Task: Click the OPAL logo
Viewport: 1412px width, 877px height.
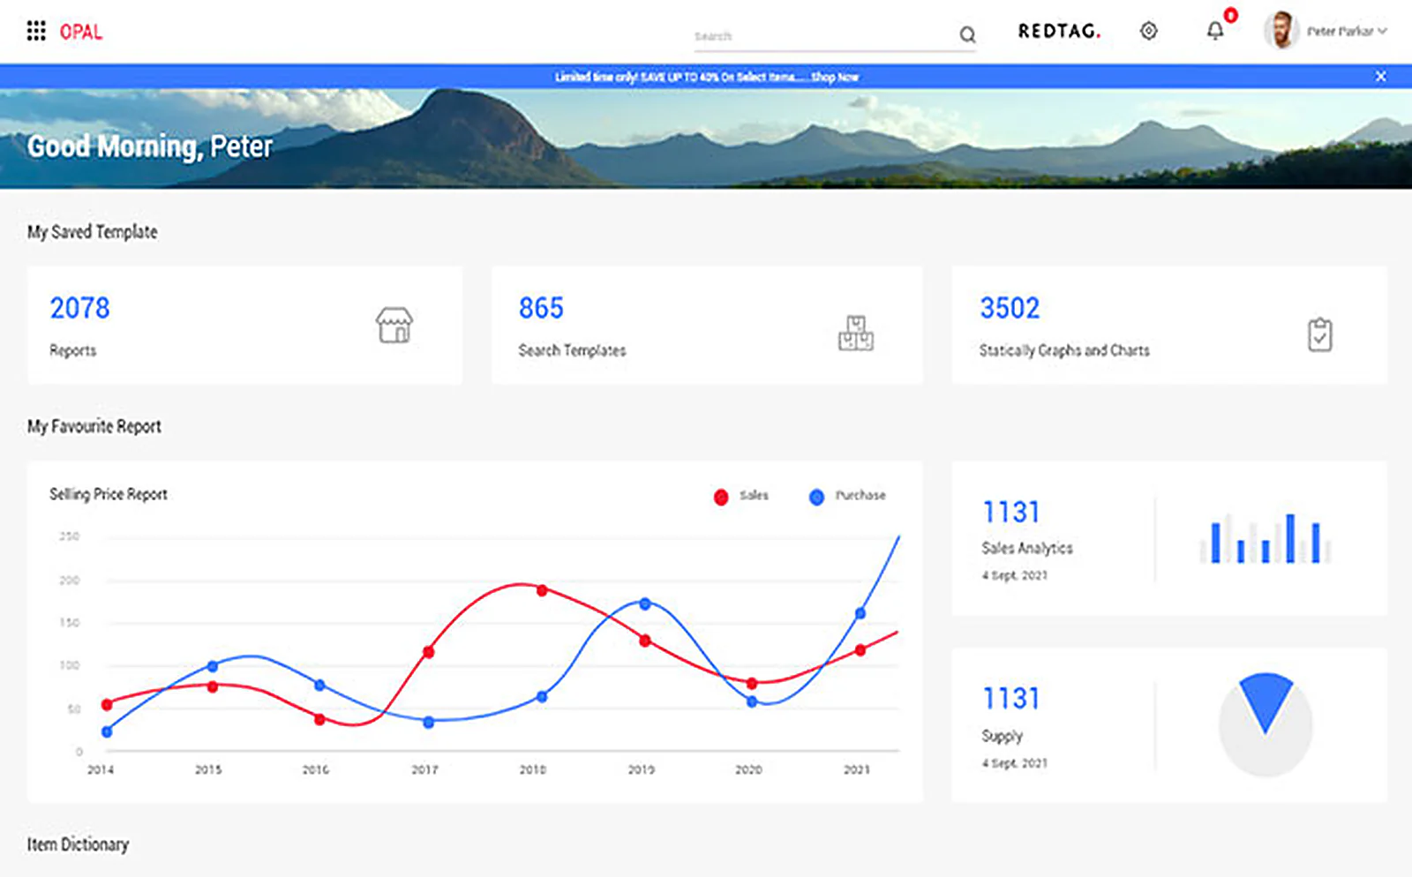Action: tap(81, 33)
